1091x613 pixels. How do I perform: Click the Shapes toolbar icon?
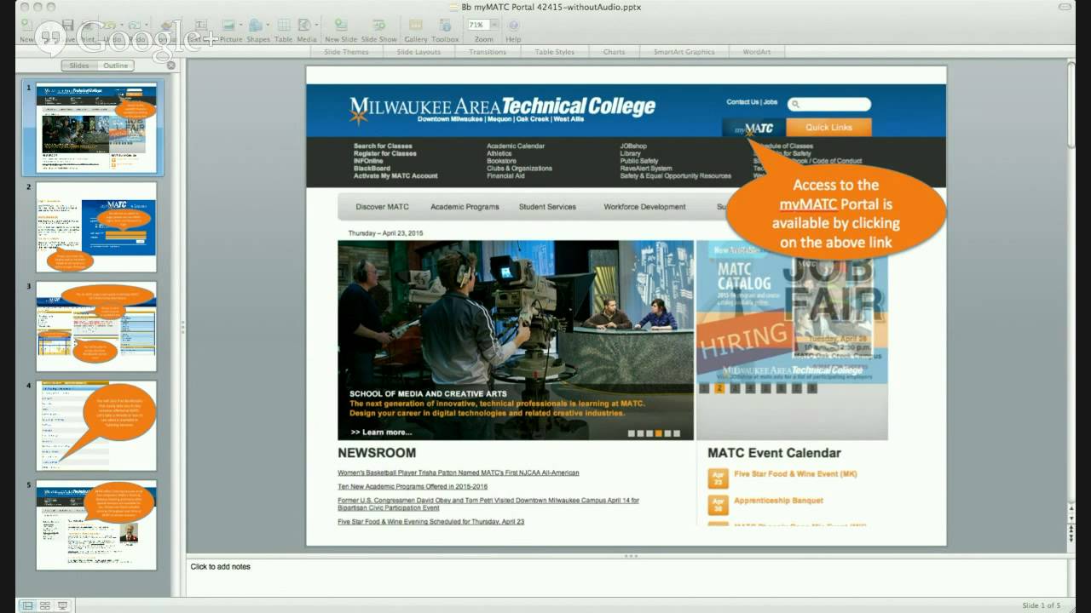pos(255,26)
